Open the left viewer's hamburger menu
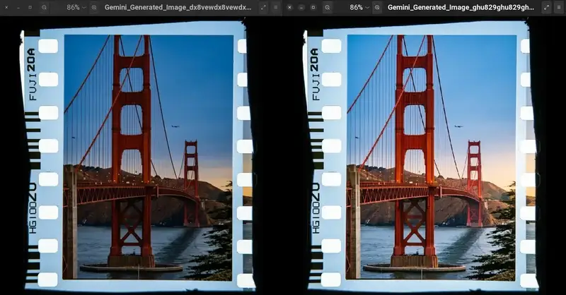The width and height of the screenshot is (566, 295). coord(276,7)
